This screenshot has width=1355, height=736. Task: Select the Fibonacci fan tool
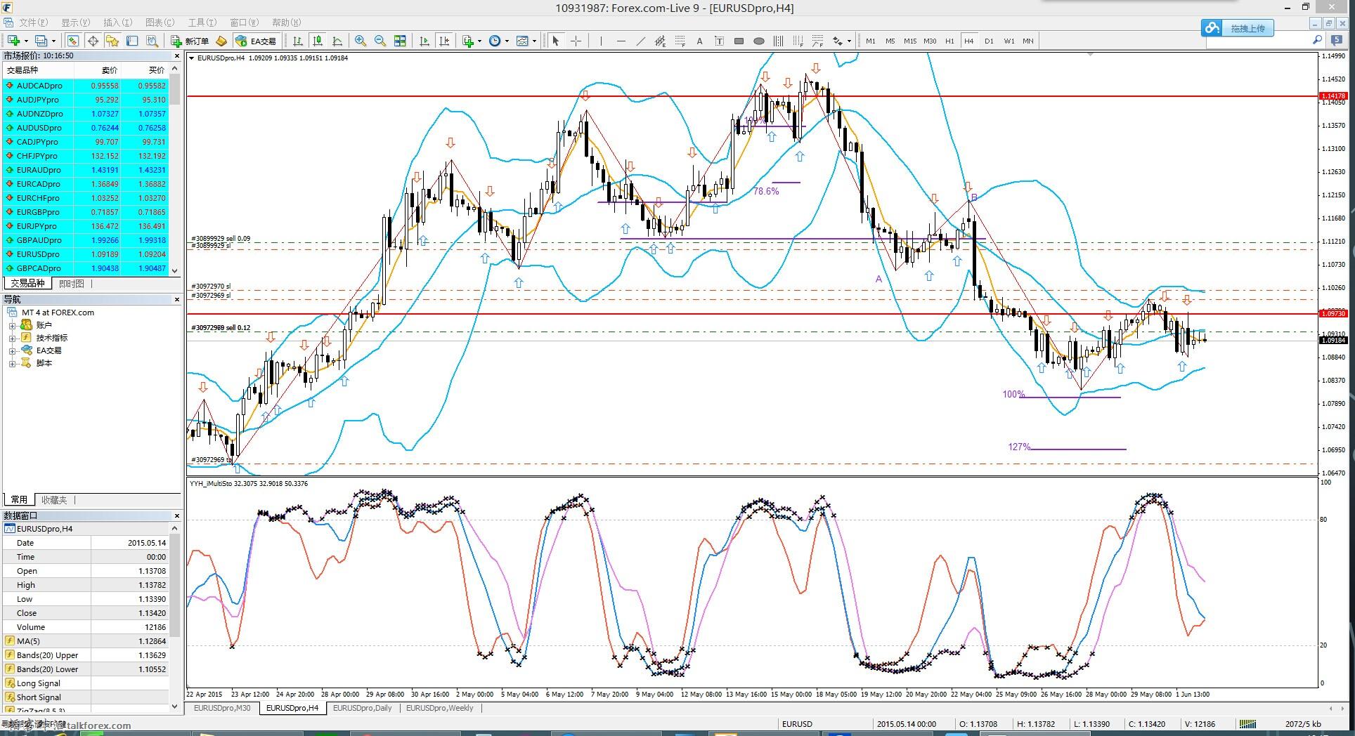pyautogui.click(x=817, y=41)
